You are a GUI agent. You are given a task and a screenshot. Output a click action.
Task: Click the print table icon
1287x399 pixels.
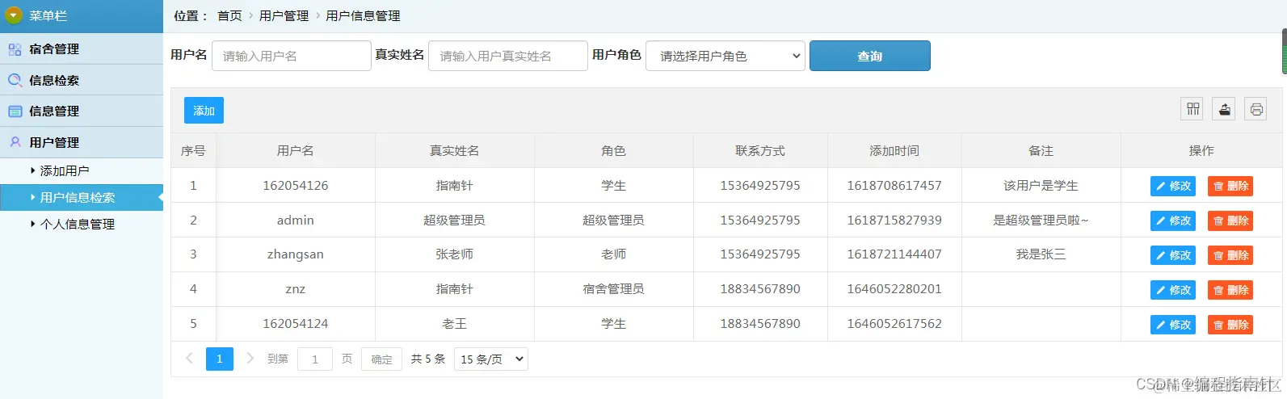click(1256, 109)
